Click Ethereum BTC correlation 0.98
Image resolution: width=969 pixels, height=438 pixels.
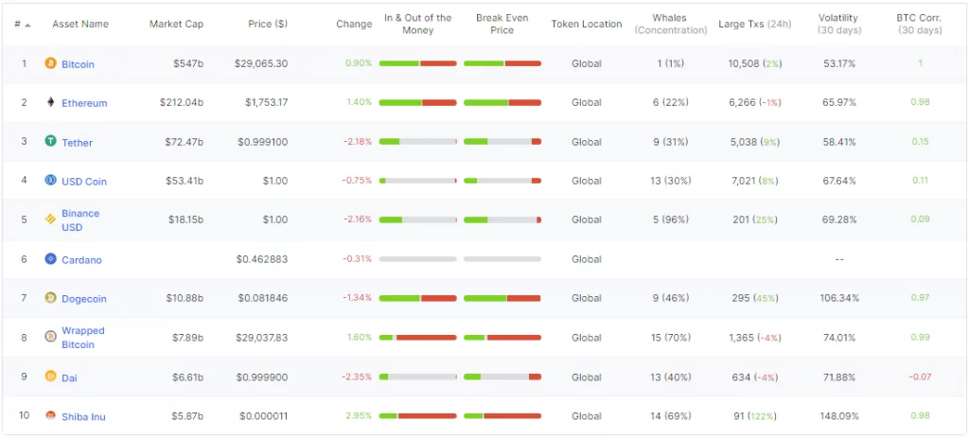pyautogui.click(x=920, y=102)
